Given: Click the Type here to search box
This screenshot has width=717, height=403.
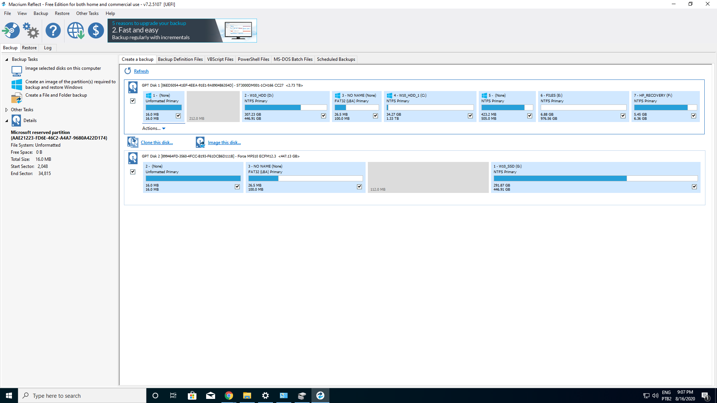Looking at the screenshot, I should click(82, 396).
